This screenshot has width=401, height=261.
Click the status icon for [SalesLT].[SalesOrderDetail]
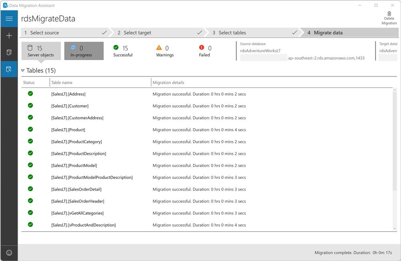click(x=31, y=189)
